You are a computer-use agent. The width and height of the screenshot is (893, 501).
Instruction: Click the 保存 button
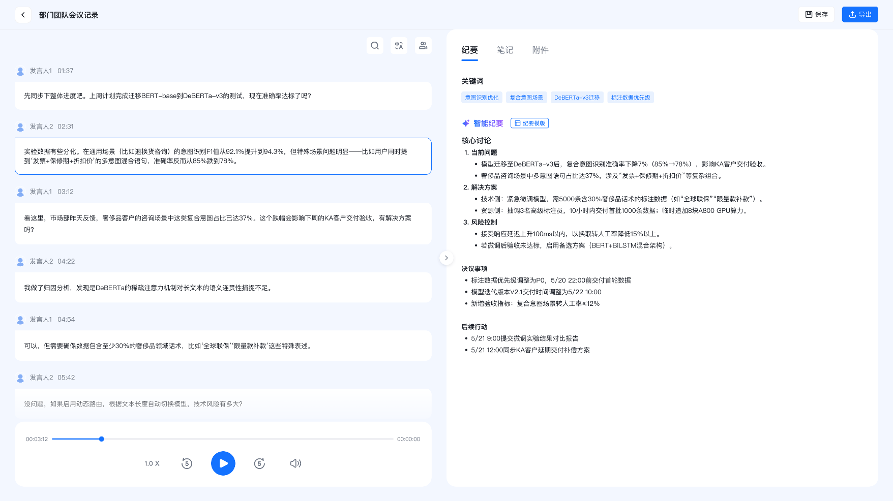(x=816, y=15)
